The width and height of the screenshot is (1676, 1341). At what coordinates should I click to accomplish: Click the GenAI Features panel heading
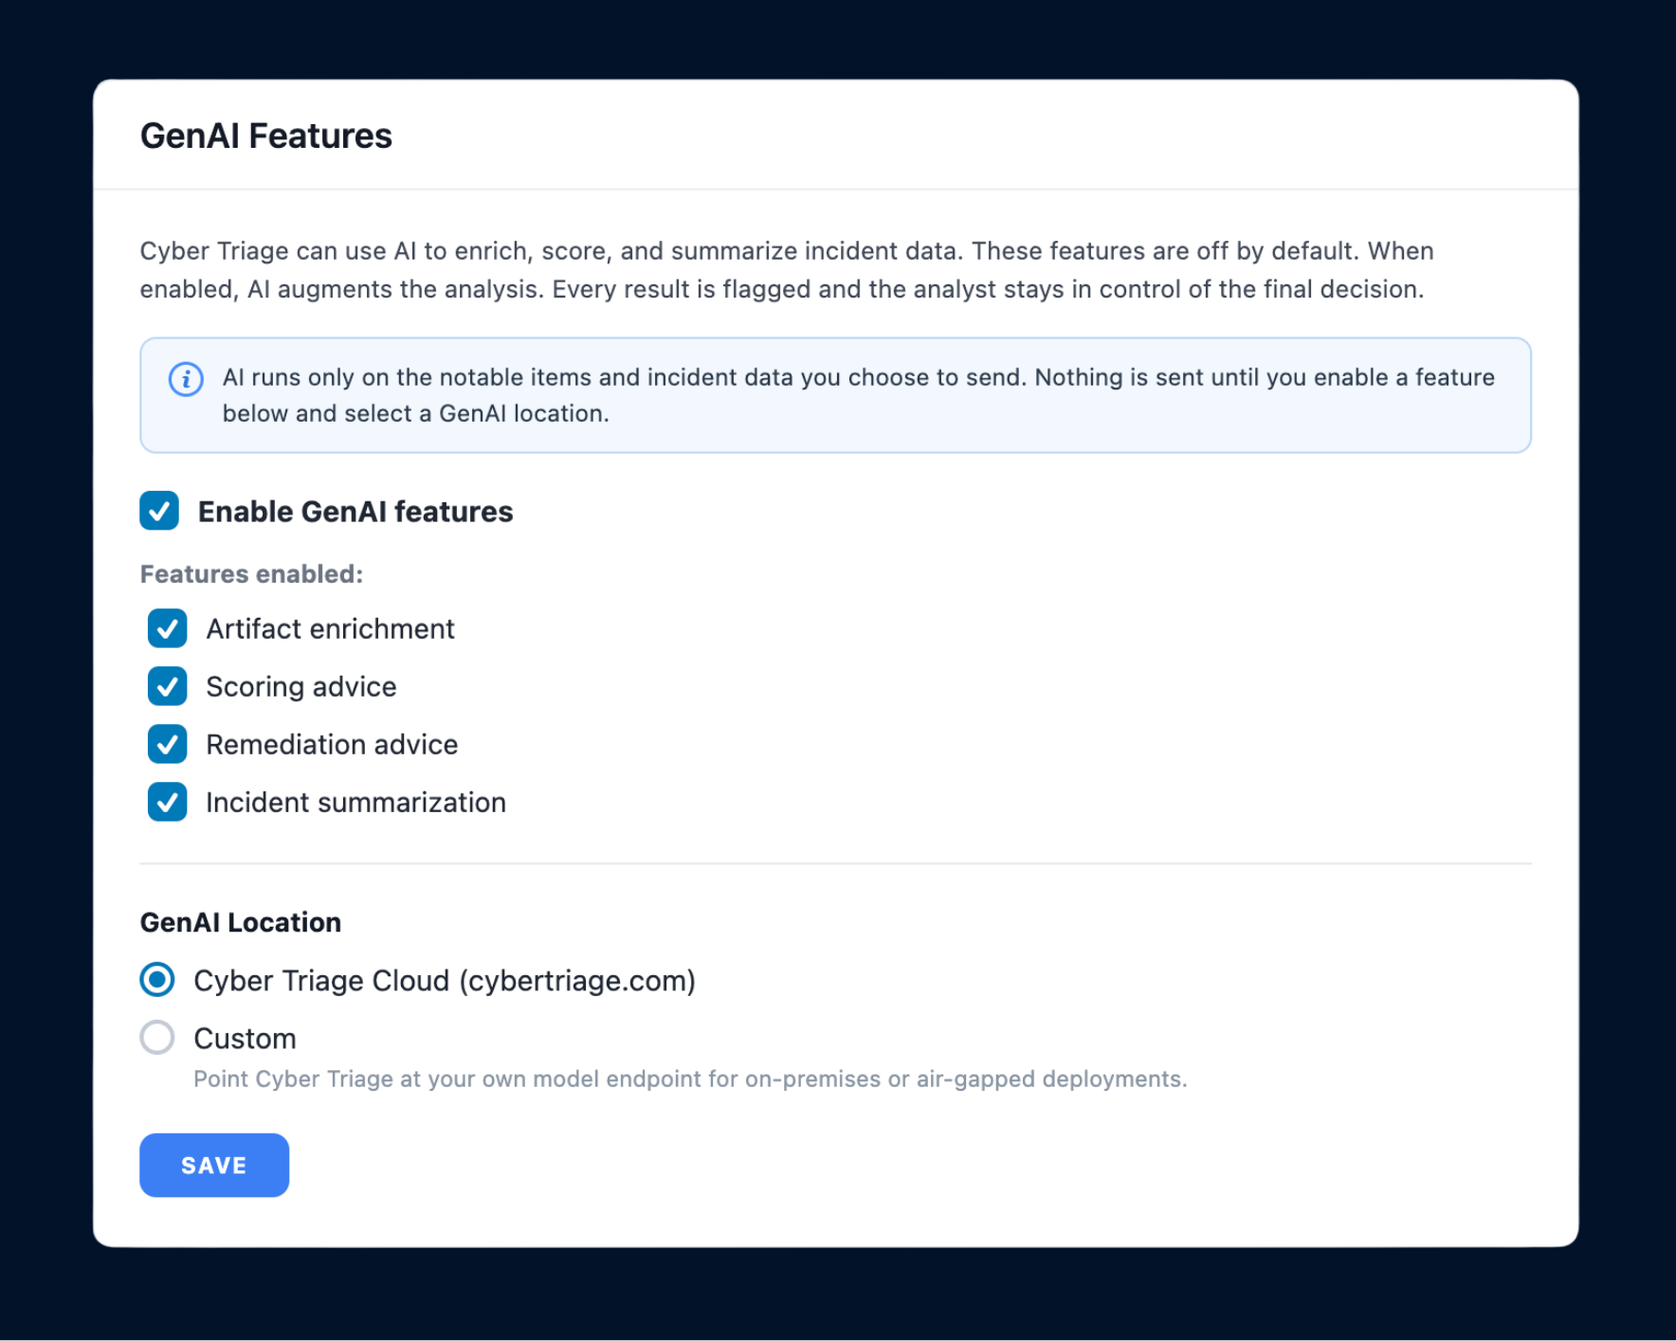tap(265, 136)
